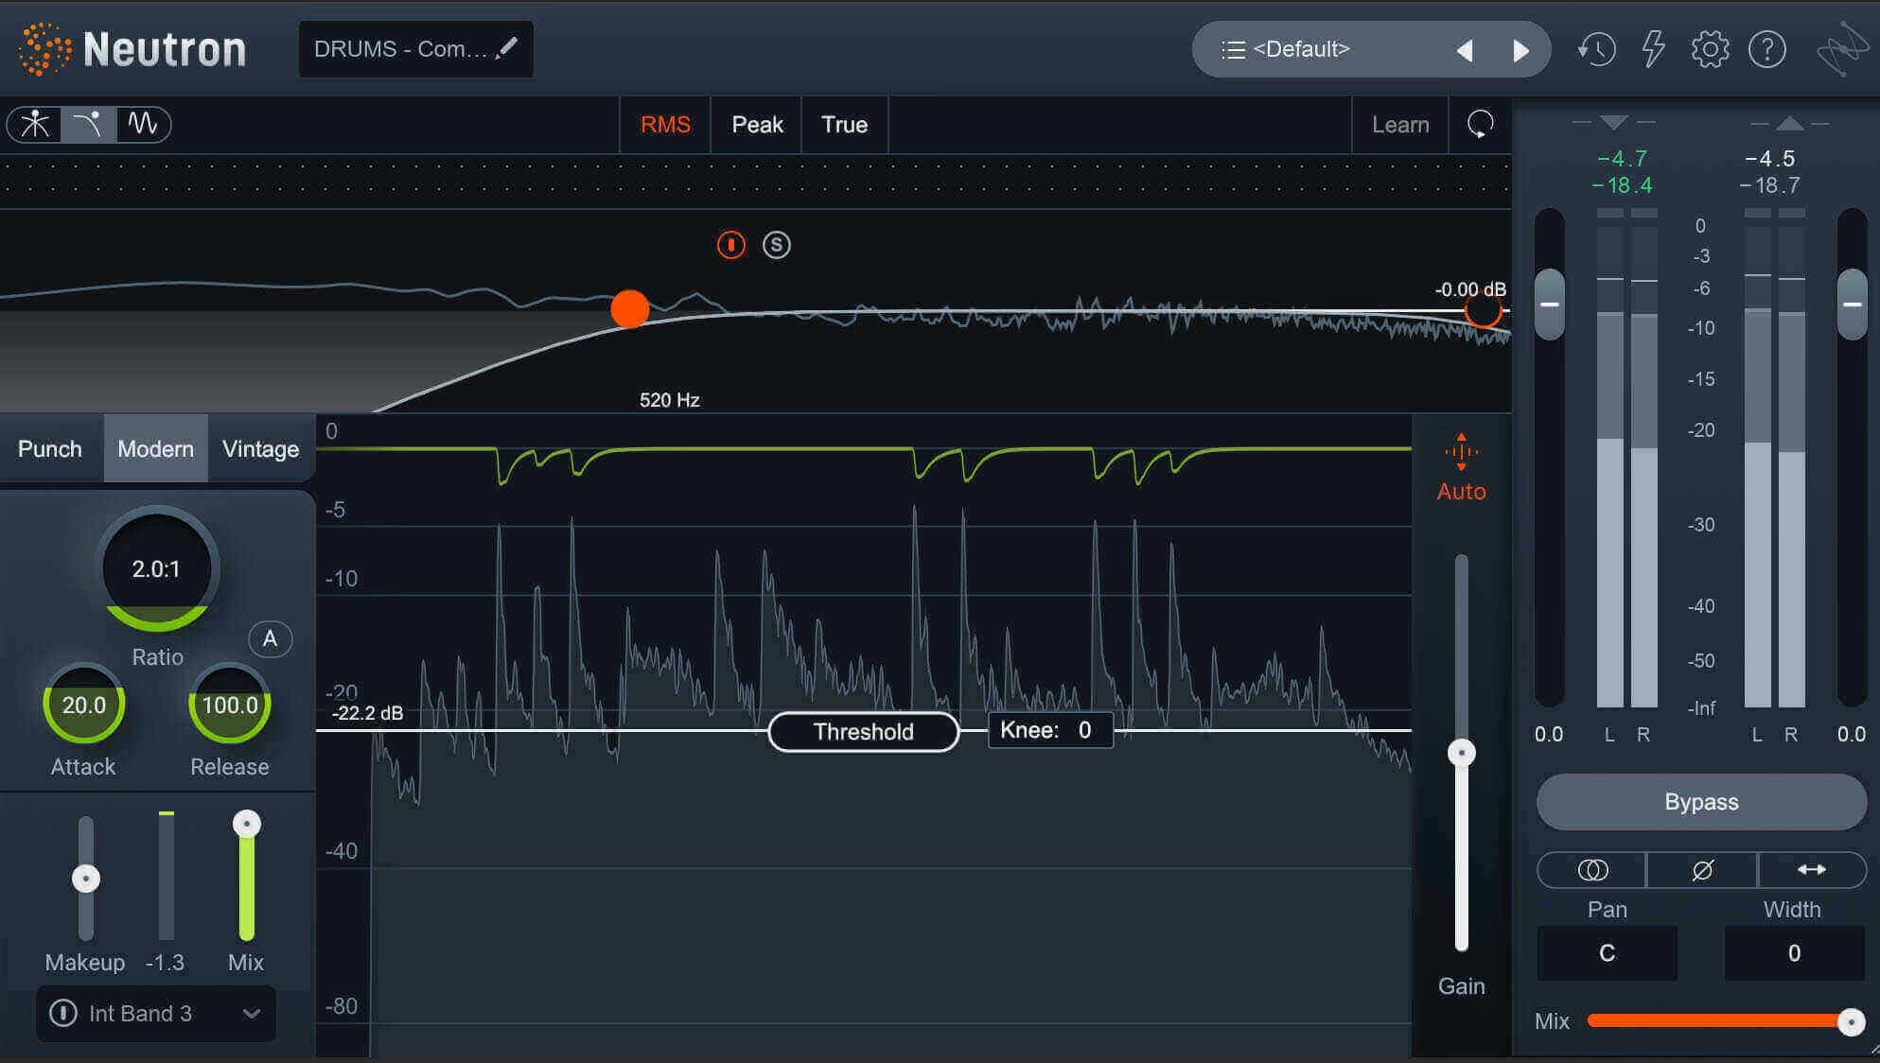Click the Bypass button
Screen dimensions: 1880x1063
(x=1701, y=802)
